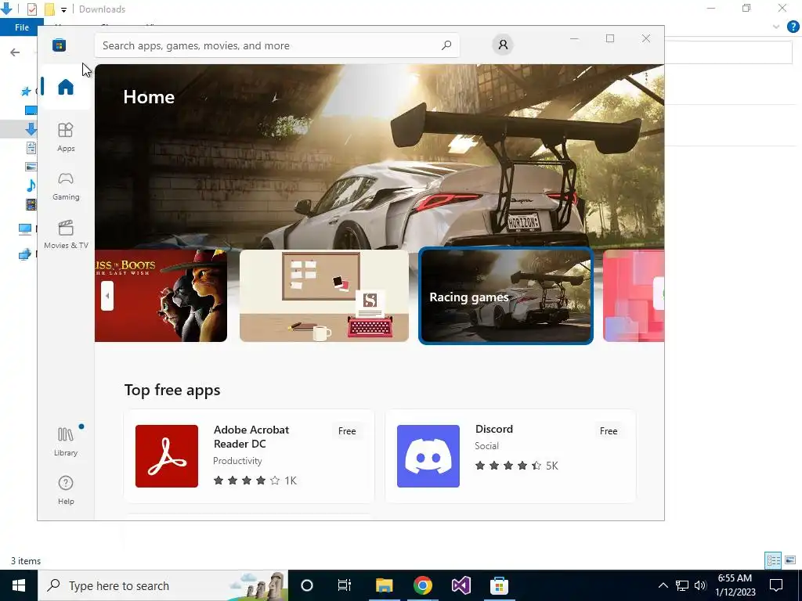This screenshot has width=802, height=601.
Task: Open the volume control tray icon
Action: point(700,585)
